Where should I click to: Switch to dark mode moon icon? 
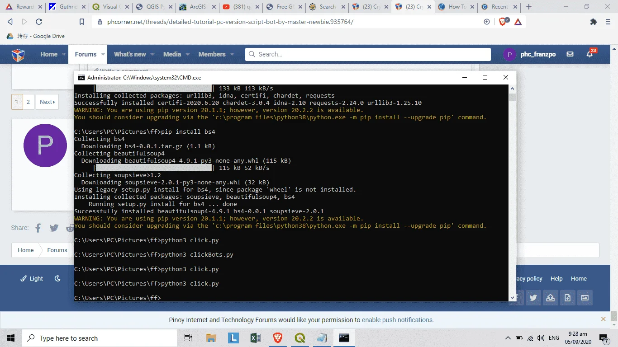point(57,278)
